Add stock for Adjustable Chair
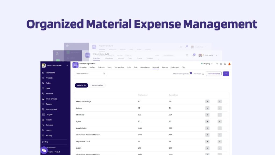The width and height of the screenshot is (275, 155). coord(207,142)
